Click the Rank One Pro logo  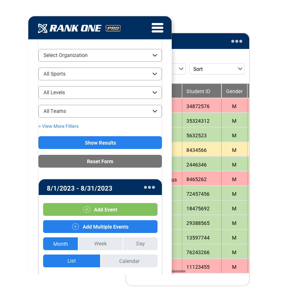coord(79,28)
